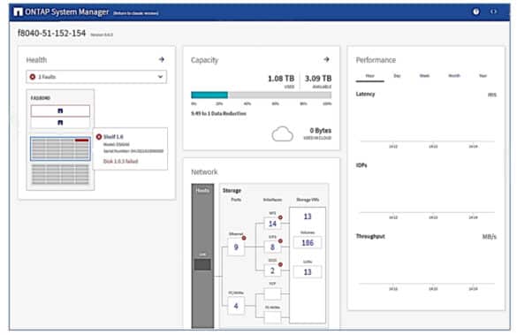Open the interfaces count 2 box
This screenshot has height=335, width=517.
coord(272,270)
